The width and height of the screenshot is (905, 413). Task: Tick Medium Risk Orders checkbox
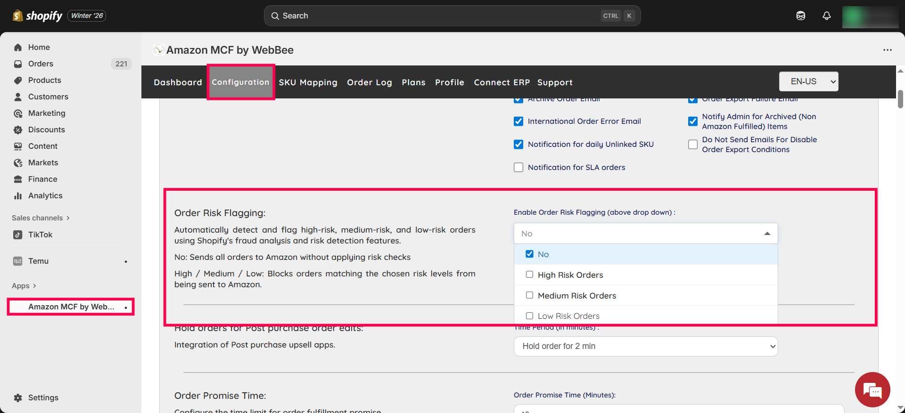tap(530, 295)
